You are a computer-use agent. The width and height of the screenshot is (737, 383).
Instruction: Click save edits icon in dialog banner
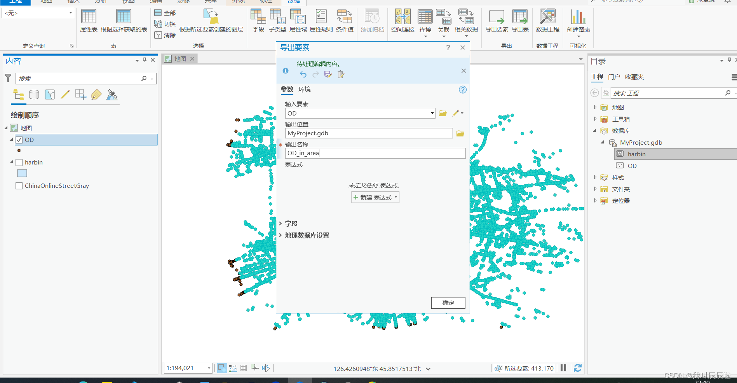[x=328, y=74]
